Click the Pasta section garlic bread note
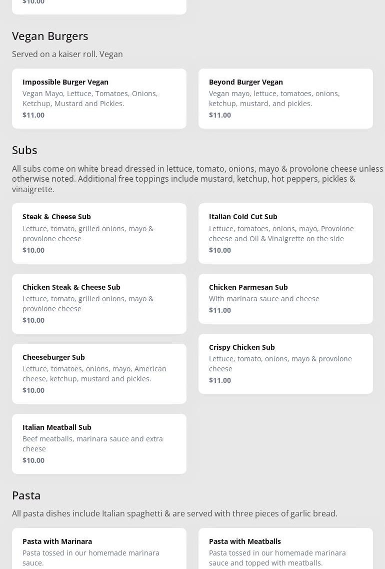Image resolution: width=385 pixels, height=569 pixels. click(174, 513)
